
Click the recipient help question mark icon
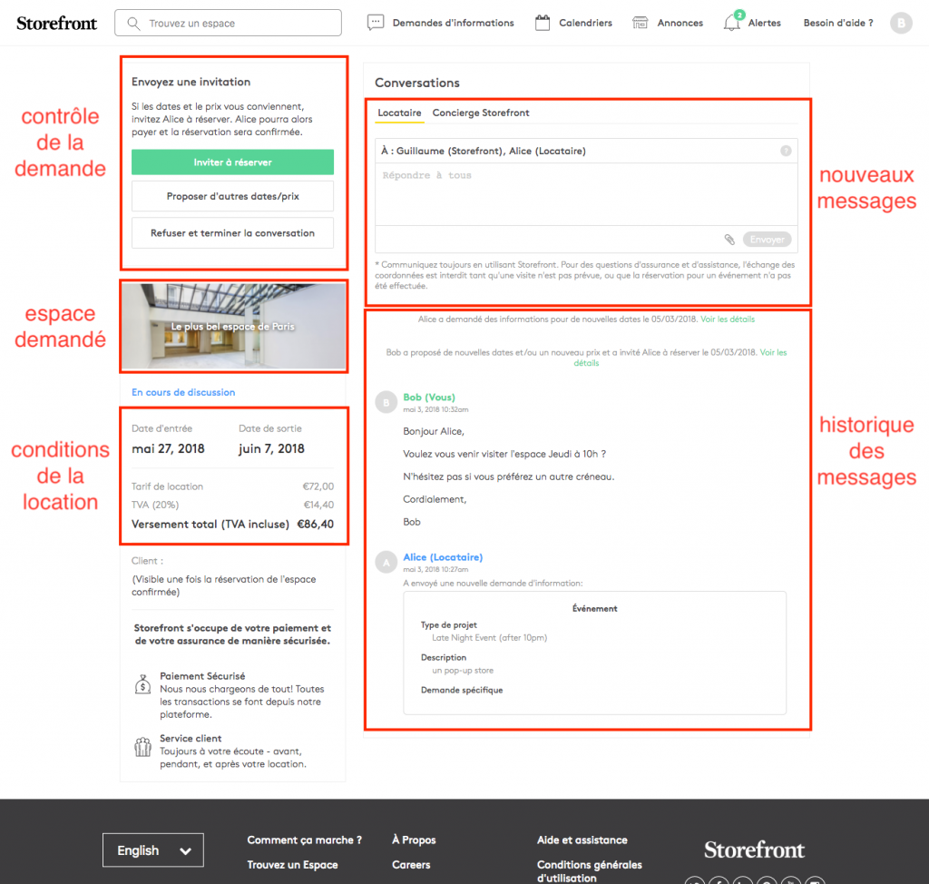pyautogui.click(x=786, y=151)
